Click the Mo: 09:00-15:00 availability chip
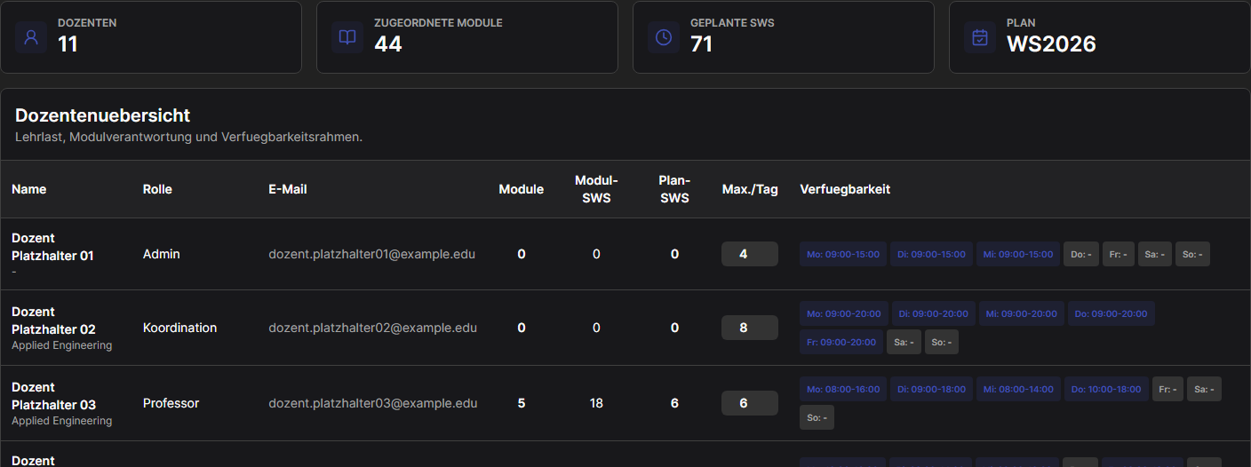 coord(843,254)
